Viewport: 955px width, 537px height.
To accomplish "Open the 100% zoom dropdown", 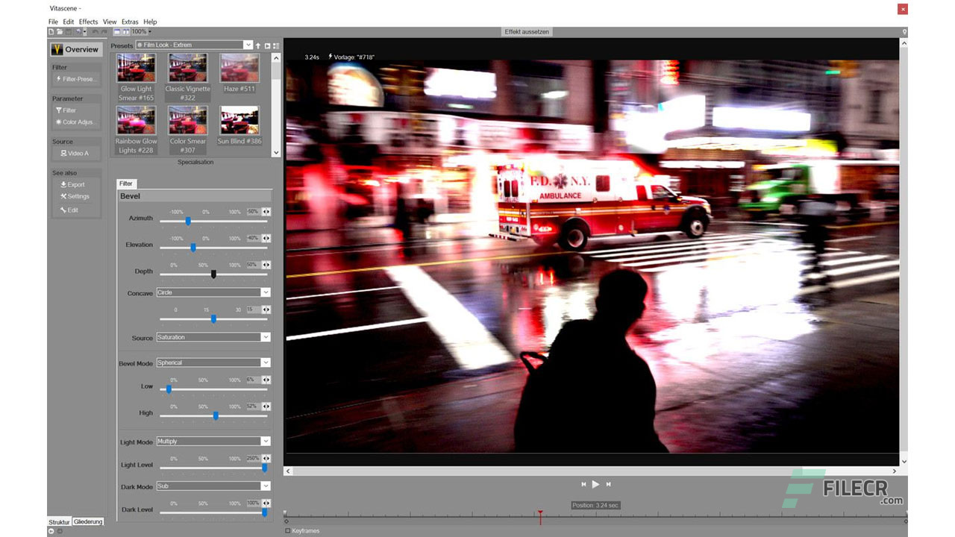I will tap(141, 32).
